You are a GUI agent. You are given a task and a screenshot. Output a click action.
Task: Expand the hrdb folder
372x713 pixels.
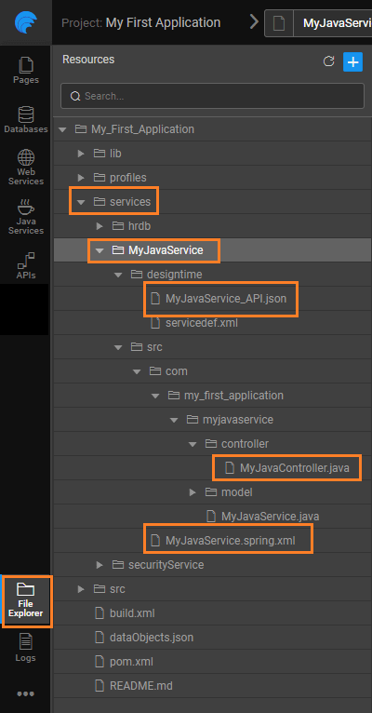(x=100, y=226)
